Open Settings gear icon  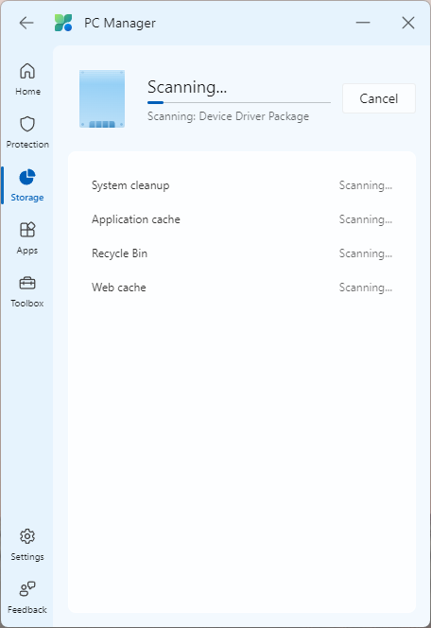click(27, 536)
